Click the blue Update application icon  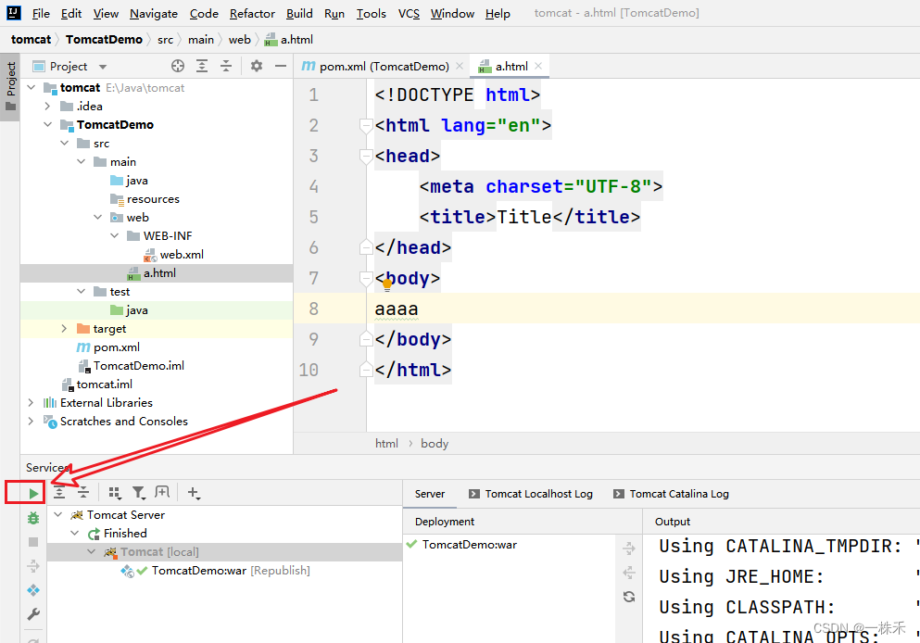point(33,590)
